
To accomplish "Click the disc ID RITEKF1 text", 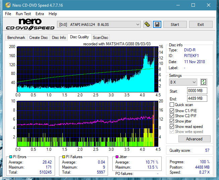I will point(191,56).
